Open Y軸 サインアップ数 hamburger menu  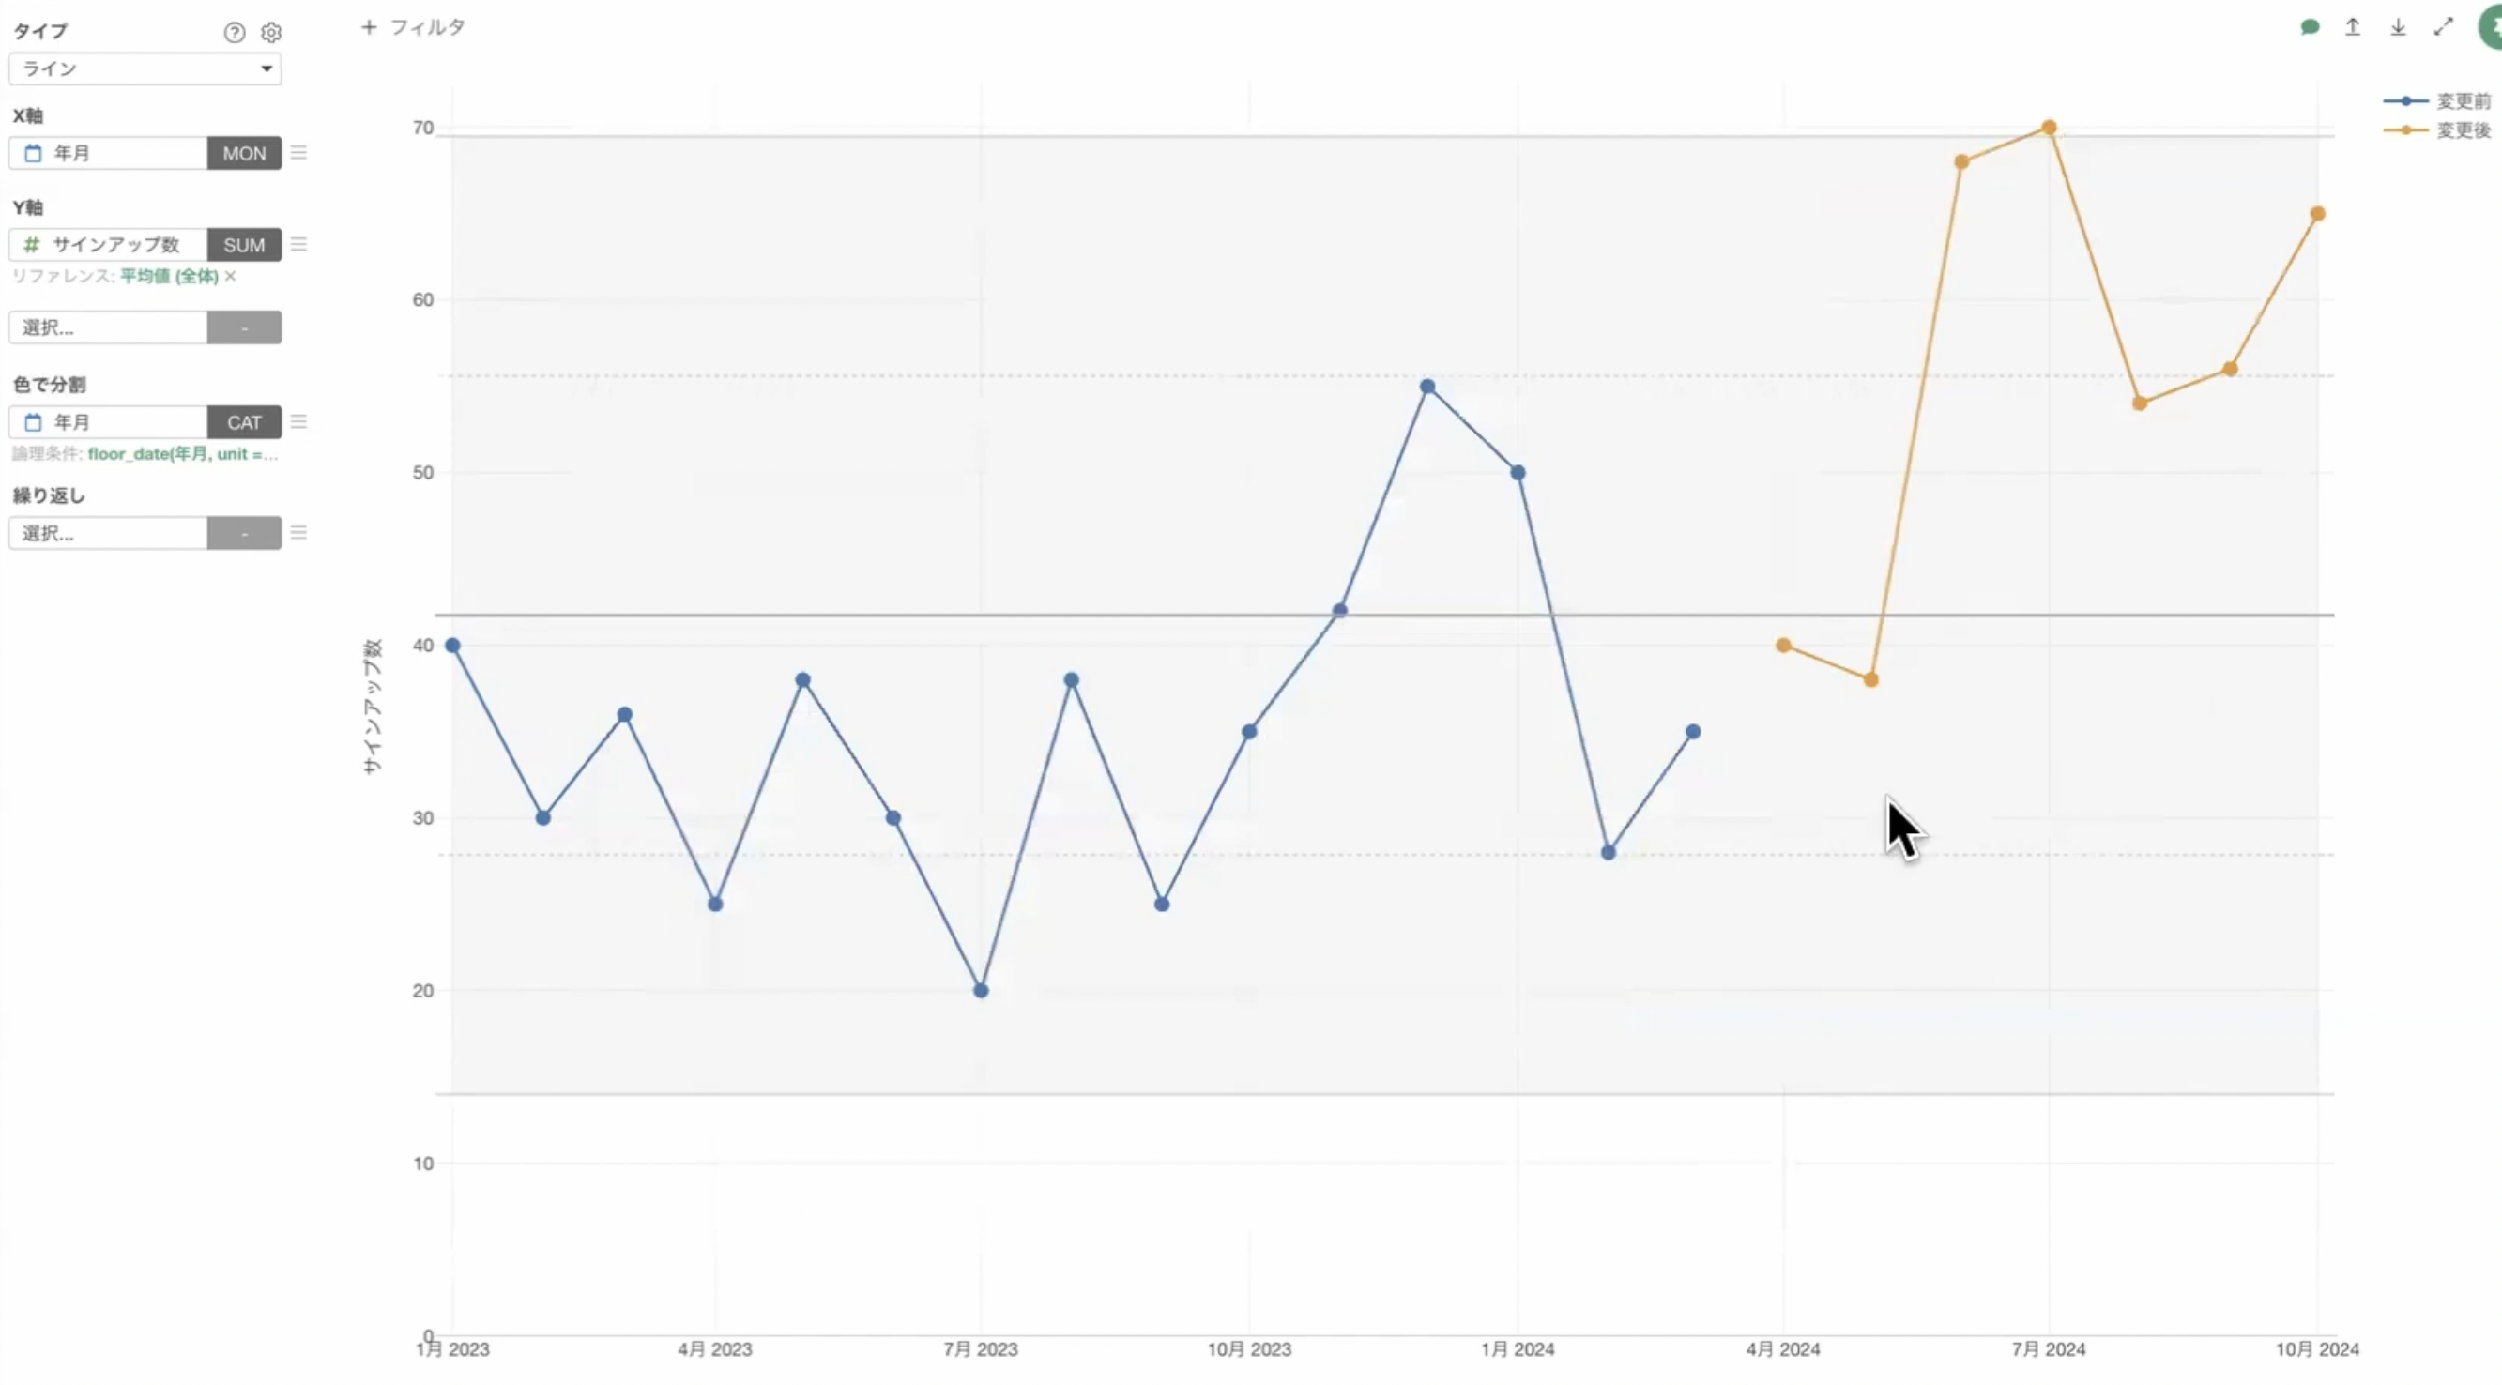coord(299,245)
